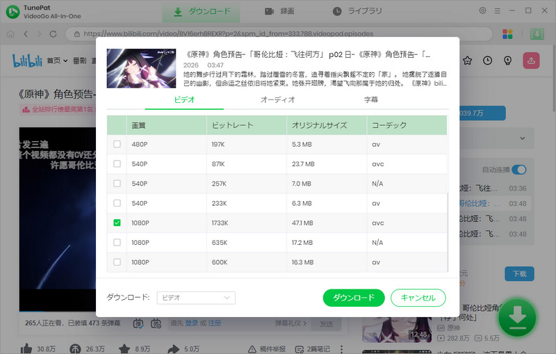Click the TunePat app logo
Image resolution: width=556 pixels, height=354 pixels.
tap(13, 12)
